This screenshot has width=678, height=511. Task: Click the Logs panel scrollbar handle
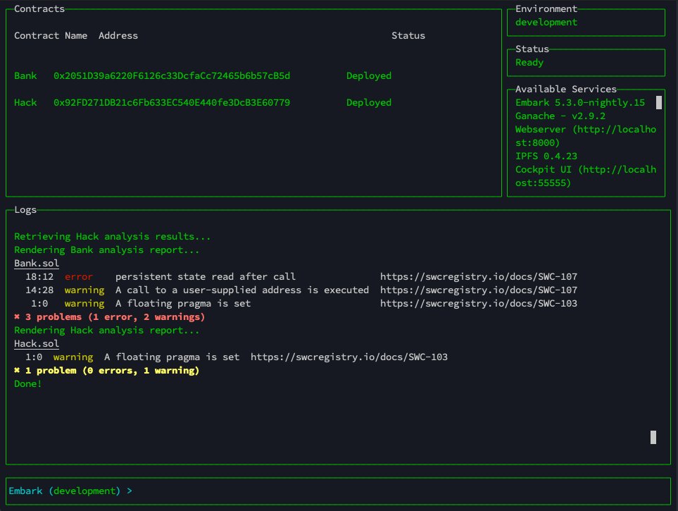pyautogui.click(x=653, y=437)
